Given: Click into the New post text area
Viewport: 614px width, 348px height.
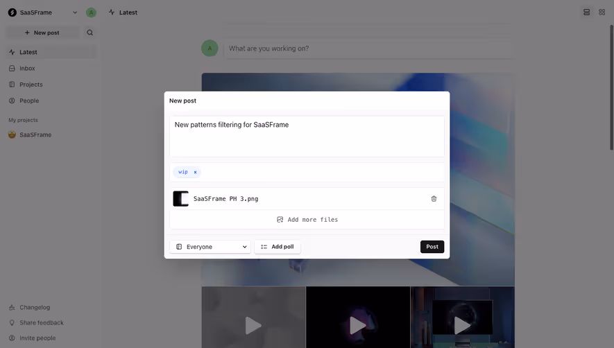Looking at the screenshot, I should coord(307,137).
